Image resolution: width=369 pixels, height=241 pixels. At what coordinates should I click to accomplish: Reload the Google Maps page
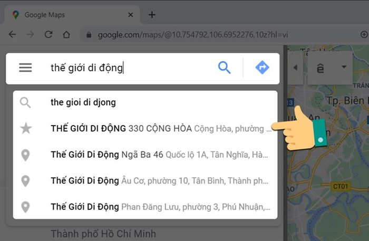point(48,35)
